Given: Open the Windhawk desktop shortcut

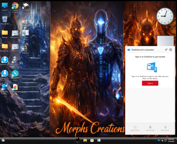Looking at the screenshot, I should (x=25, y=7).
